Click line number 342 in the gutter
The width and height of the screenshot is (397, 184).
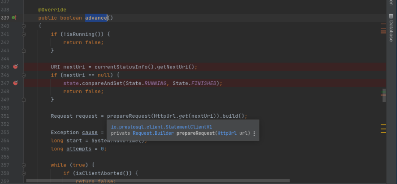click(x=5, y=42)
